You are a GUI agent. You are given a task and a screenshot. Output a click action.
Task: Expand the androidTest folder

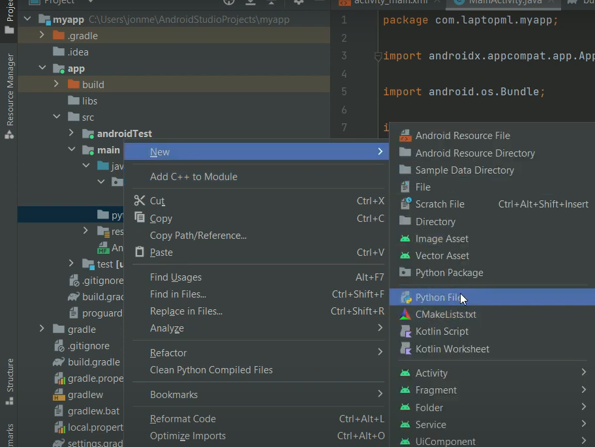pos(71,133)
